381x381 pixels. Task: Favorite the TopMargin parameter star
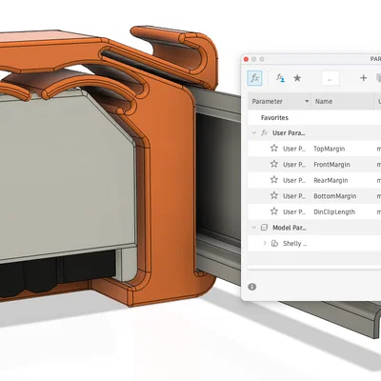pyautogui.click(x=274, y=148)
